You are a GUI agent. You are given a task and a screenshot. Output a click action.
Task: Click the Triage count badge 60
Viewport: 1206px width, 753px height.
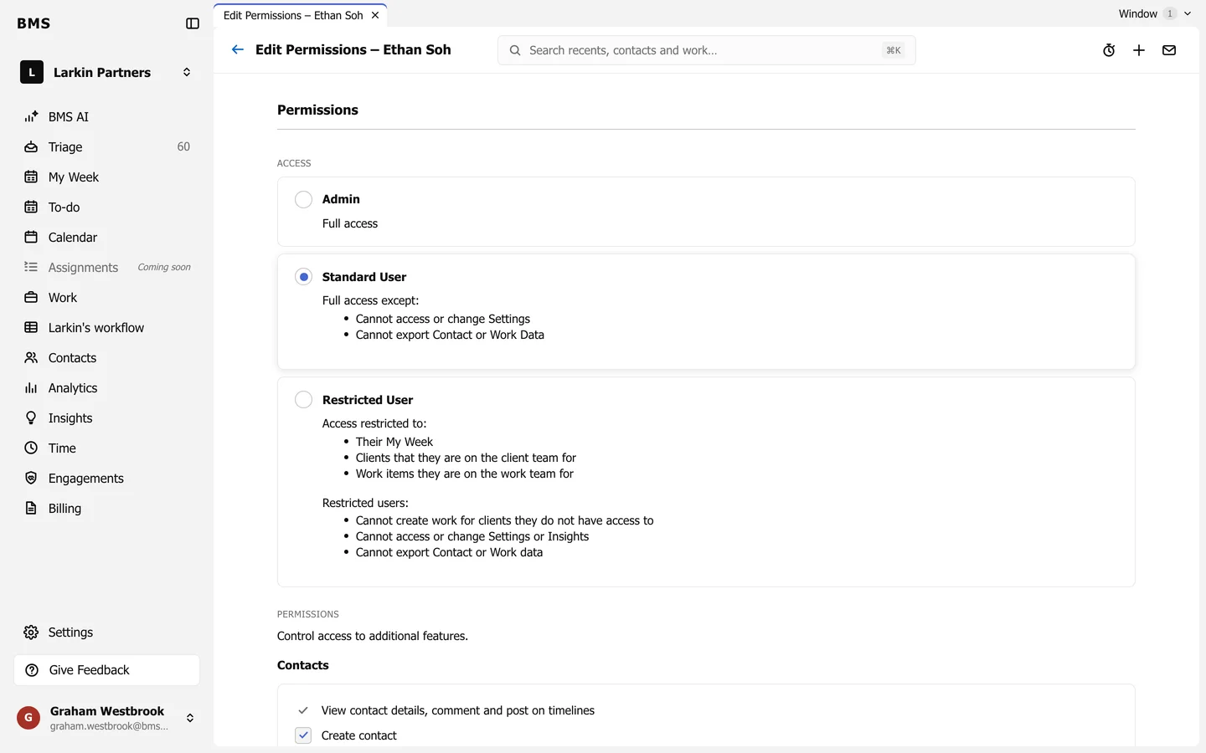(183, 146)
